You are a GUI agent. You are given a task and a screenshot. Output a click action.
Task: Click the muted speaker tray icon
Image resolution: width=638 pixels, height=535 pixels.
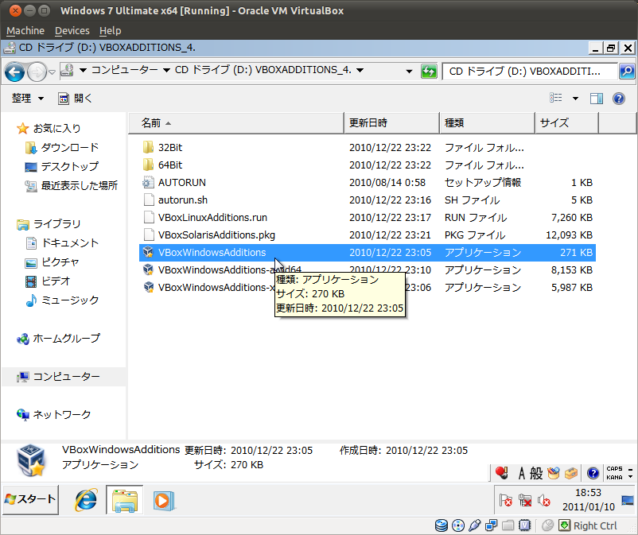click(x=543, y=500)
